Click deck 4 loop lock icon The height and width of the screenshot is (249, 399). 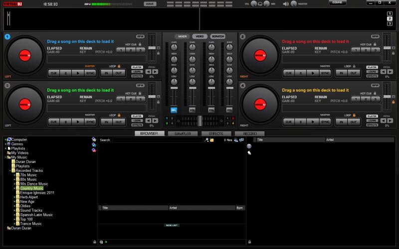(354, 115)
